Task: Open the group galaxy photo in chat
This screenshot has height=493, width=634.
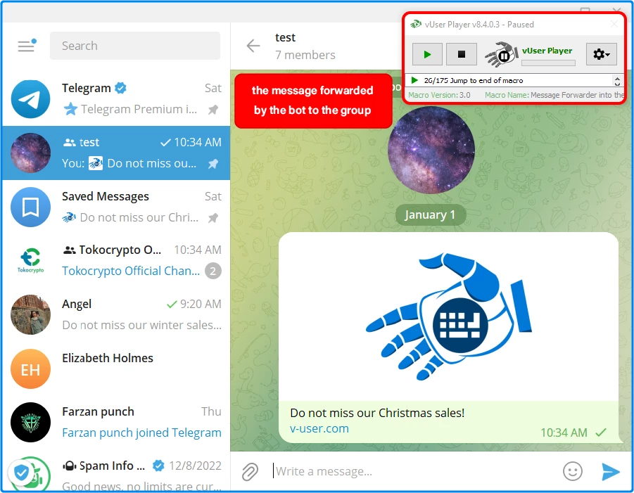Action: pyautogui.click(x=431, y=150)
